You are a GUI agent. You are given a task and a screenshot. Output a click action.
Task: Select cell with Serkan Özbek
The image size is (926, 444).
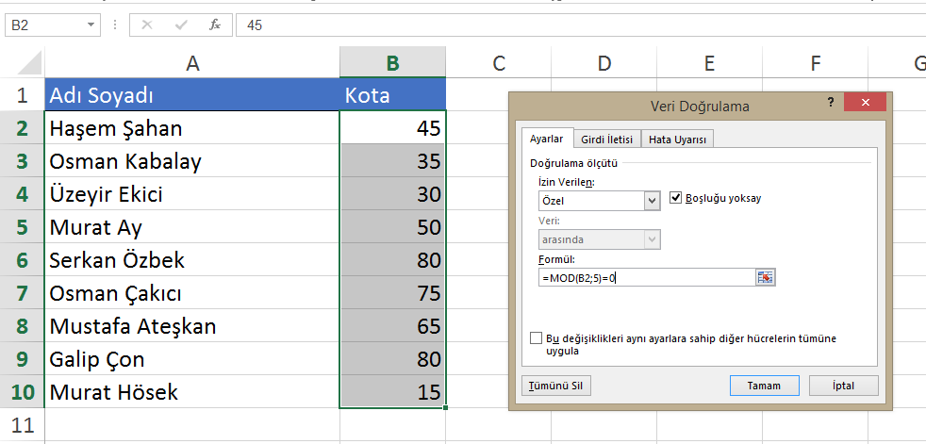pyautogui.click(x=191, y=260)
